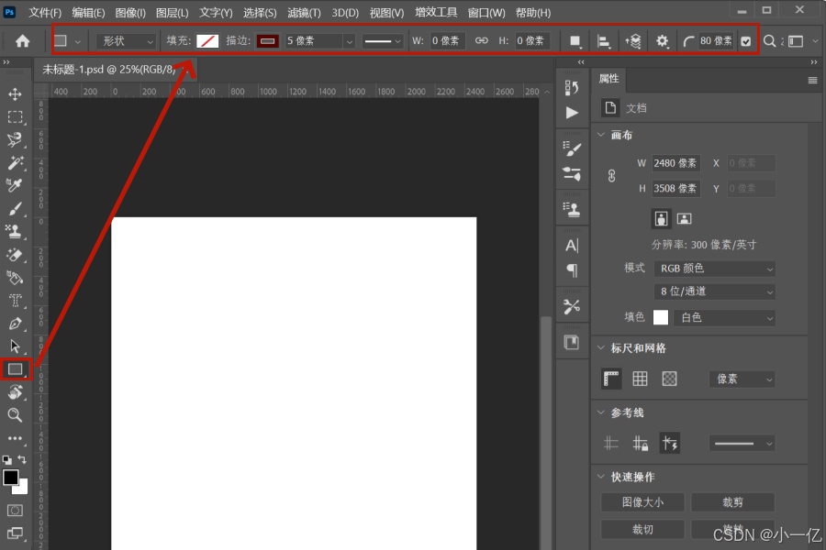Viewport: 826px width, 550px height.
Task: Set landscape canvas orientation
Action: (684, 218)
